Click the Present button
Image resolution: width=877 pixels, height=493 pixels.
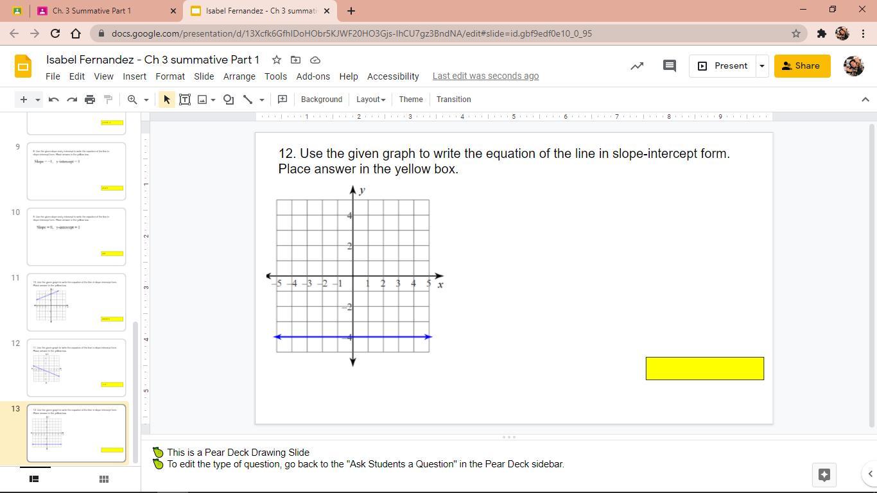(x=723, y=66)
